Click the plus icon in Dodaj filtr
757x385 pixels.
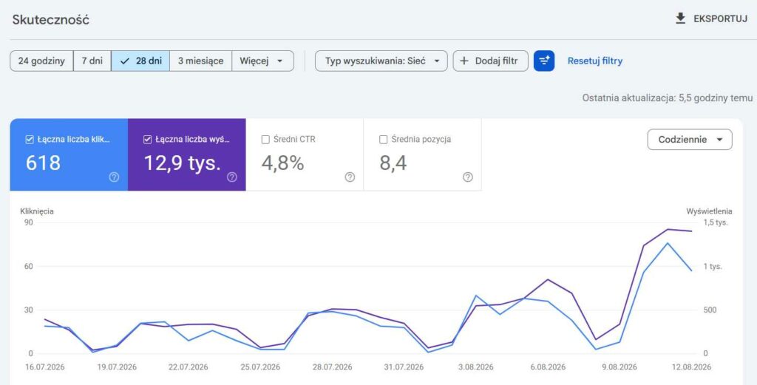[x=464, y=61]
